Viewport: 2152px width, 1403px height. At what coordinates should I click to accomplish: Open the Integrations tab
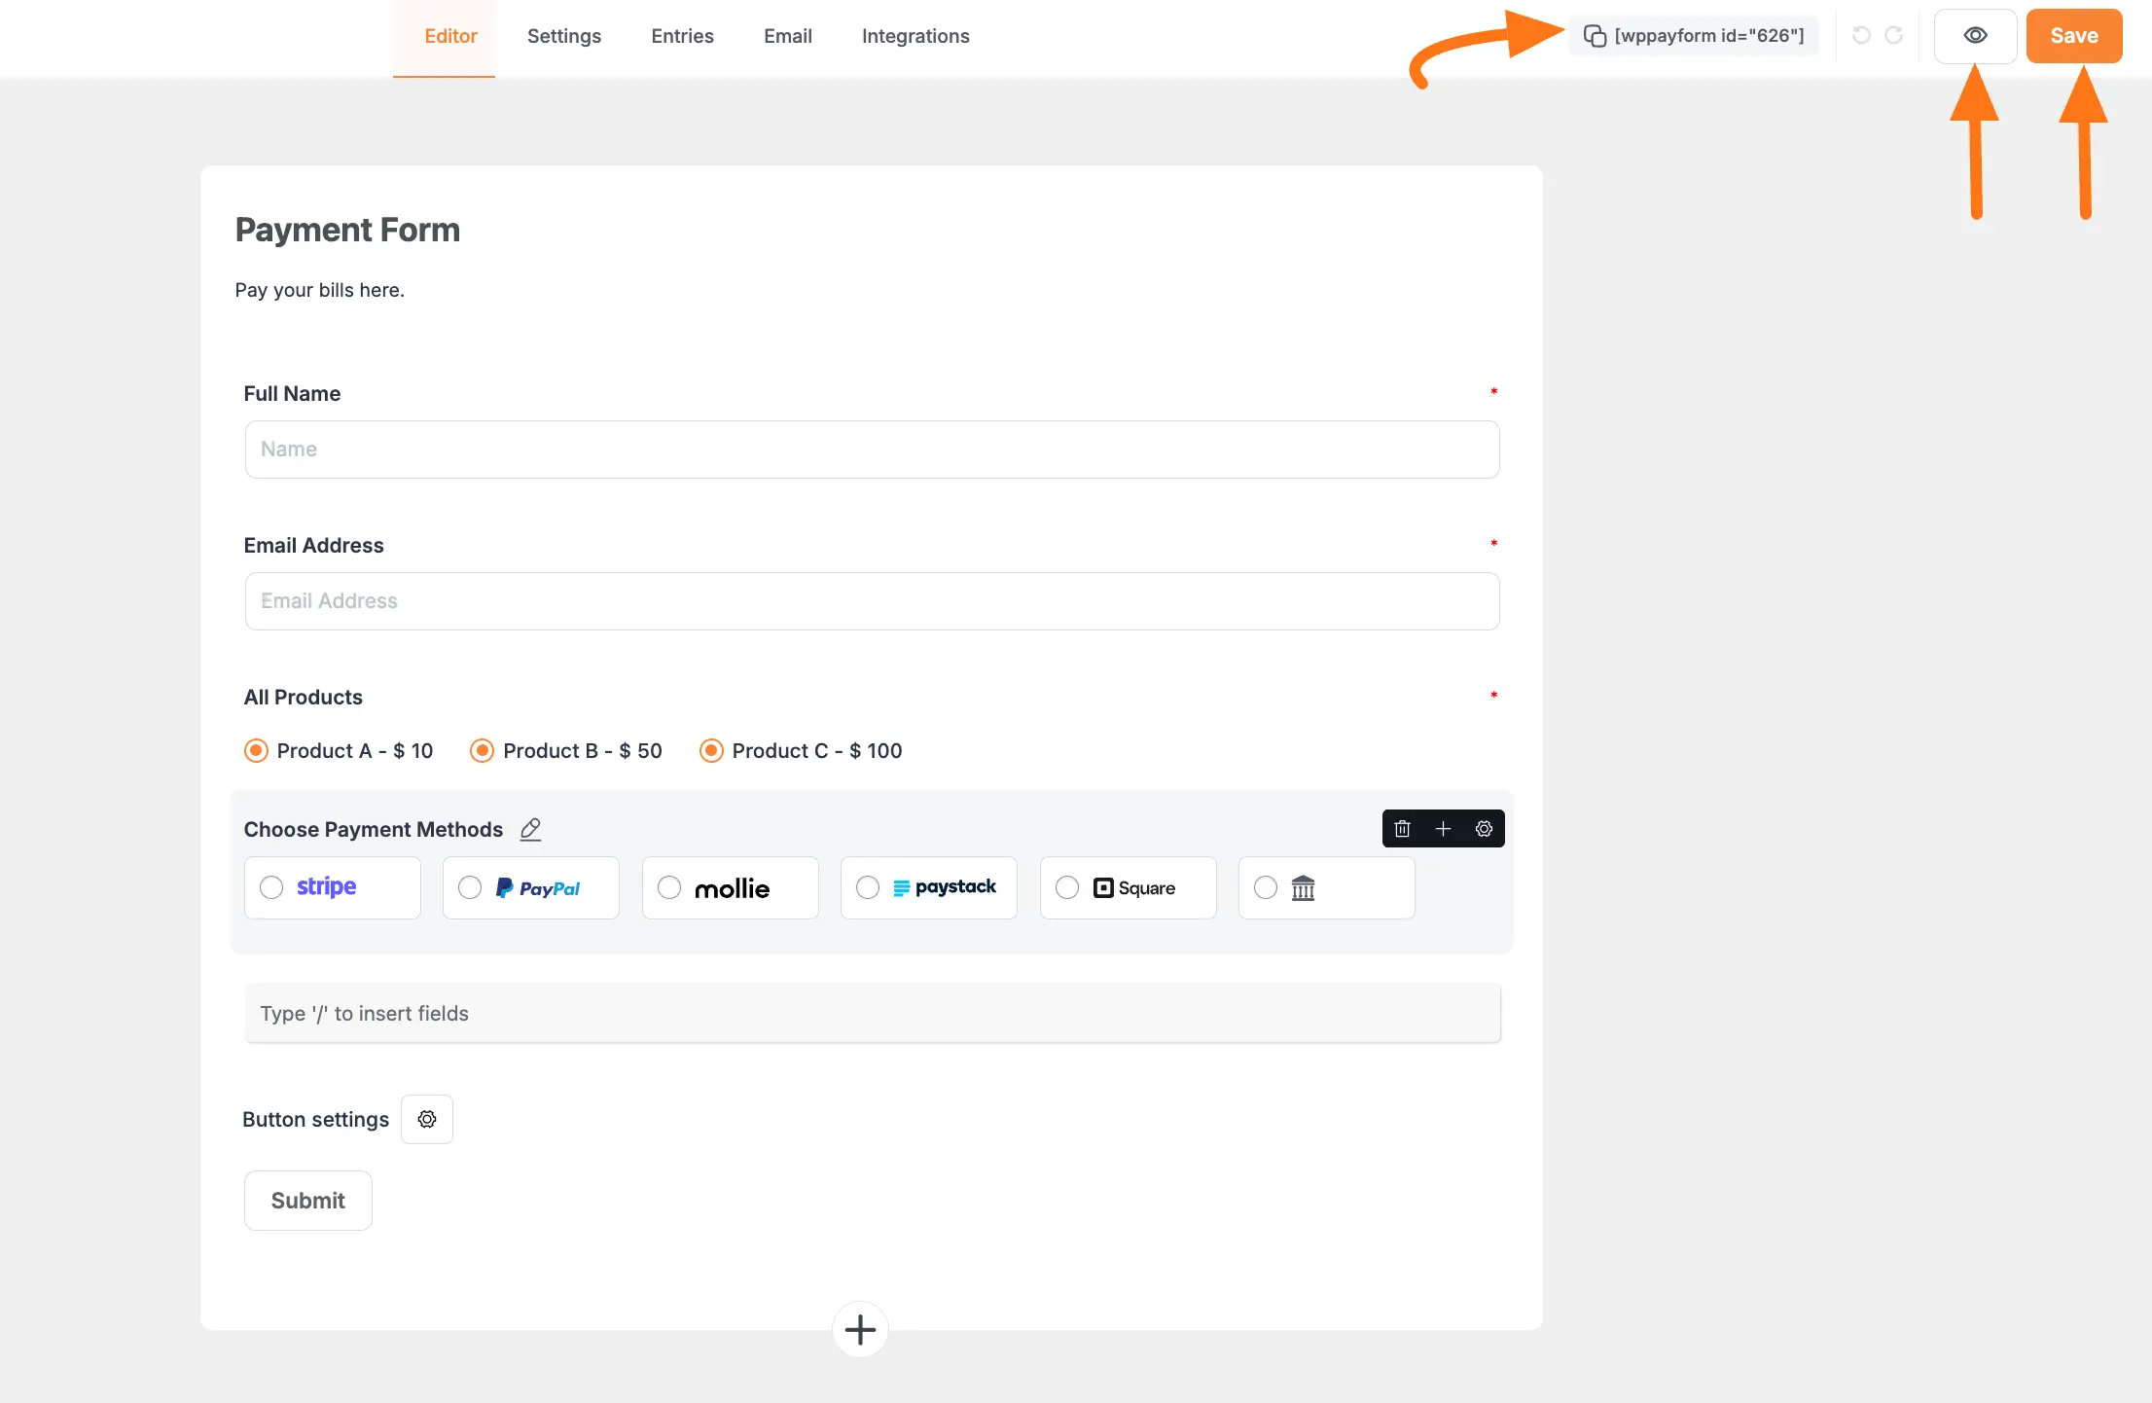[x=915, y=35]
